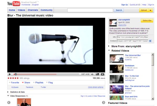The width and height of the screenshot is (157, 106).
Task: Add the Jools Holland live video to QuickList
Action: click(111, 92)
